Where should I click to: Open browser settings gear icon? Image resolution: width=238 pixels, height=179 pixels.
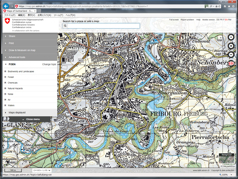tap(234, 7)
